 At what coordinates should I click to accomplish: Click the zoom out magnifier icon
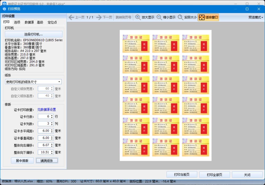click(159, 17)
